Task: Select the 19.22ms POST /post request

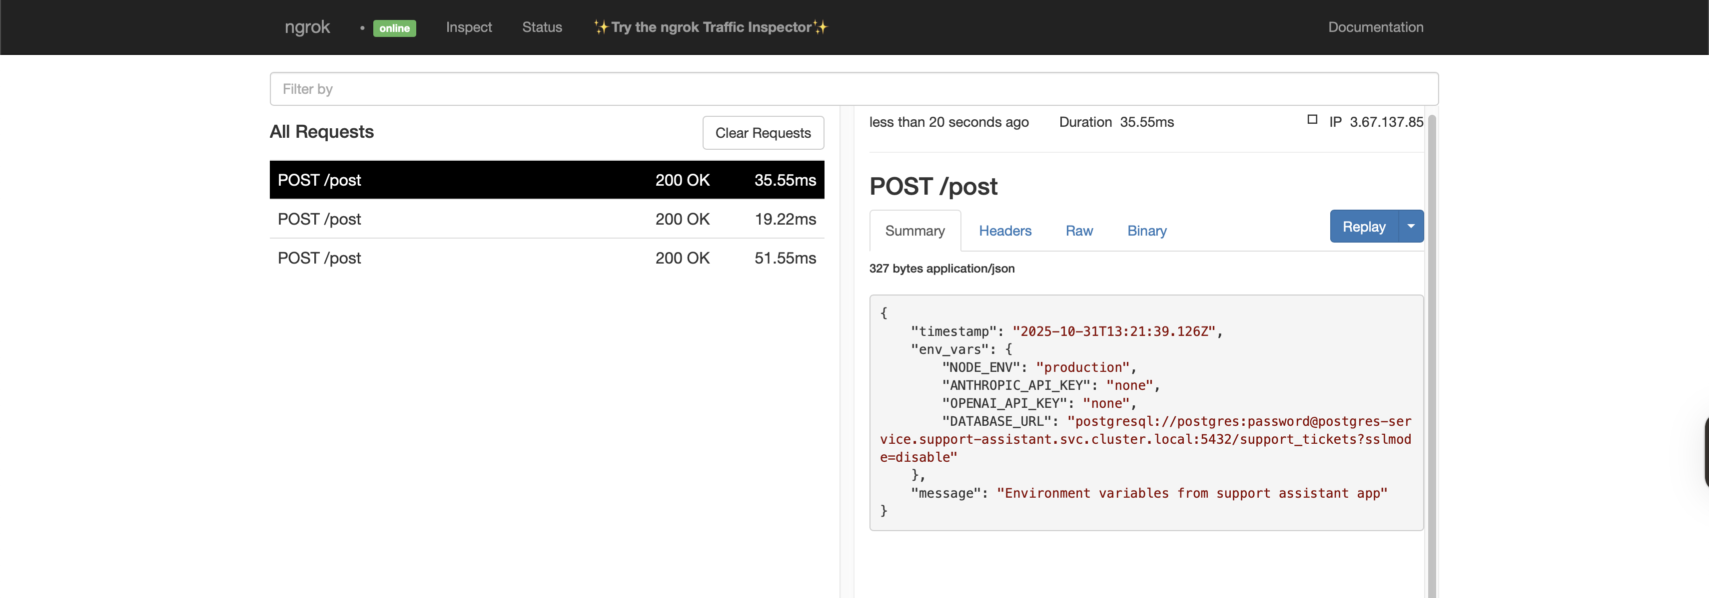Action: coord(546,219)
